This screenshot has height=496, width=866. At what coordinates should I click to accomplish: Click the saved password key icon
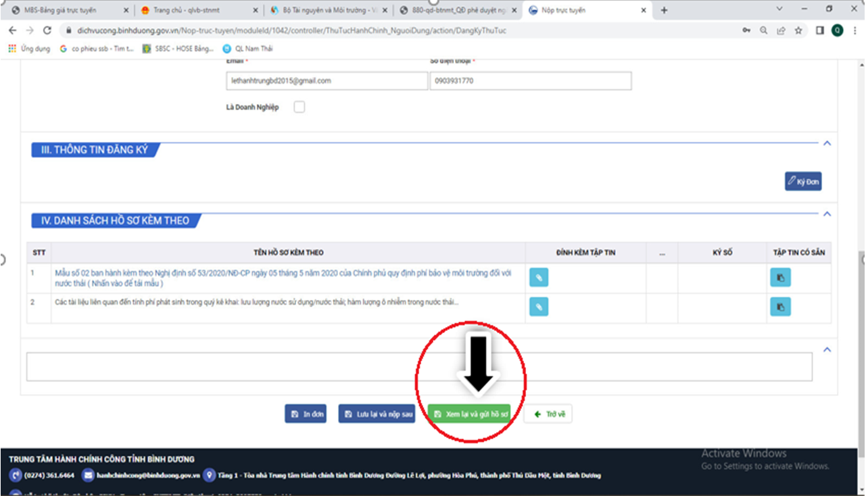click(746, 30)
